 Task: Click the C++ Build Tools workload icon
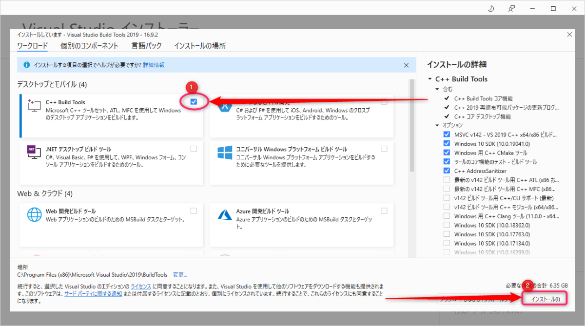(x=33, y=107)
